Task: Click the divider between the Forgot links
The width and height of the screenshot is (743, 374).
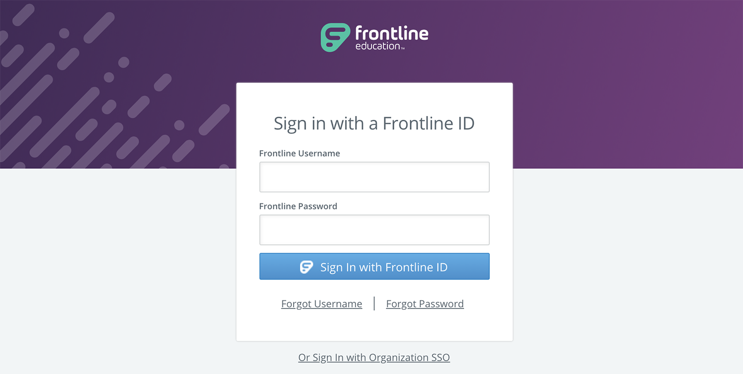Action: pyautogui.click(x=374, y=303)
